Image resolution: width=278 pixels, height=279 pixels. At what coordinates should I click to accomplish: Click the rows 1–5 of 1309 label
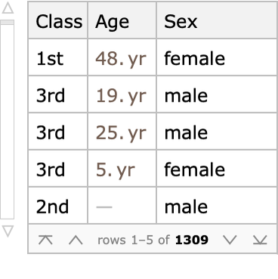153,240
